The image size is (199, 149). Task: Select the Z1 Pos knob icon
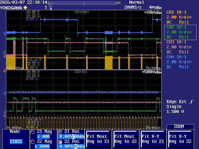[60, 132]
